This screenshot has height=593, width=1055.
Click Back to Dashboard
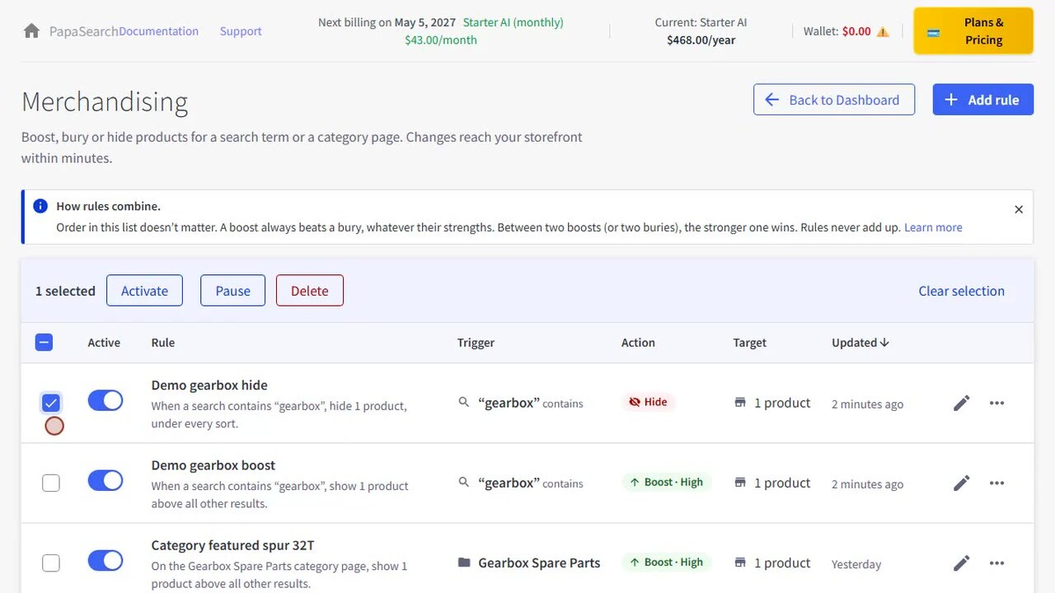click(x=834, y=100)
